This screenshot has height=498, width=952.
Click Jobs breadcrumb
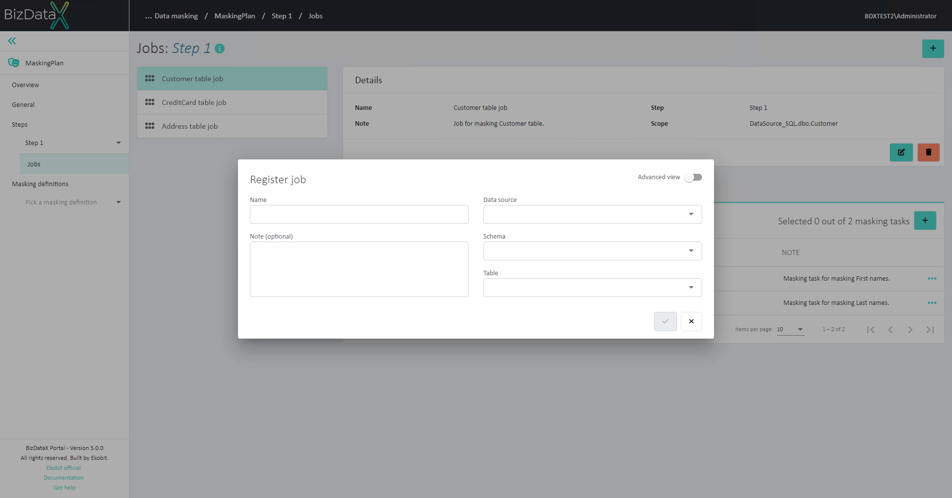point(315,16)
